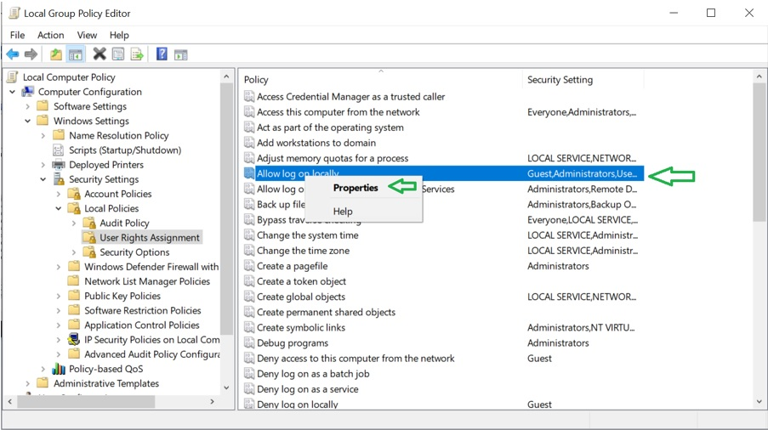The width and height of the screenshot is (768, 430).
Task: Toggle the Show/Hide Console Tree icon
Action: point(76,54)
